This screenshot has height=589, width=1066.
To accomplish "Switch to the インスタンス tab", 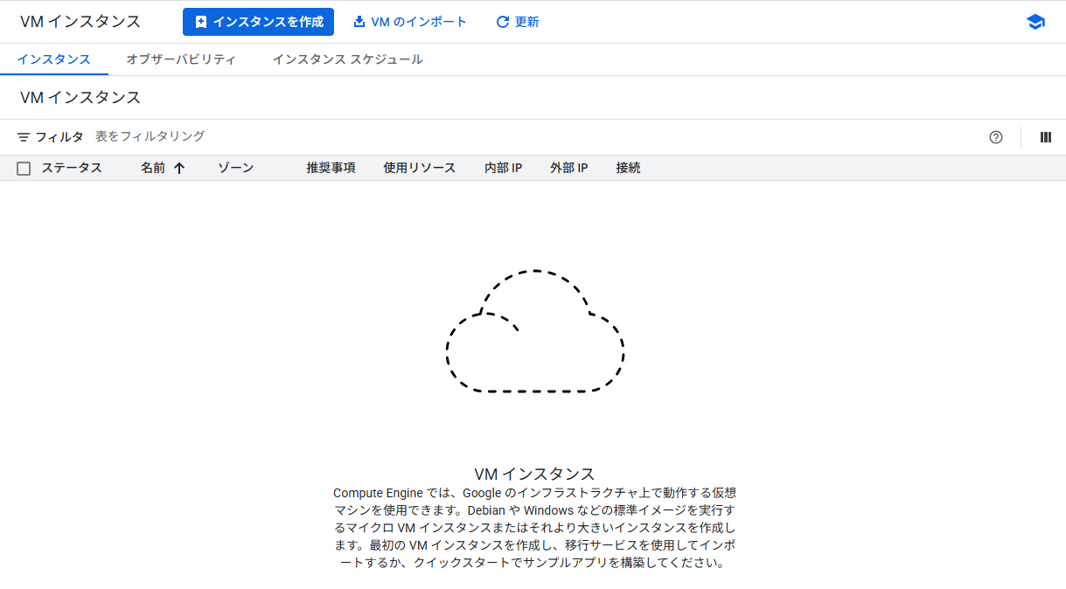I will pyautogui.click(x=54, y=59).
